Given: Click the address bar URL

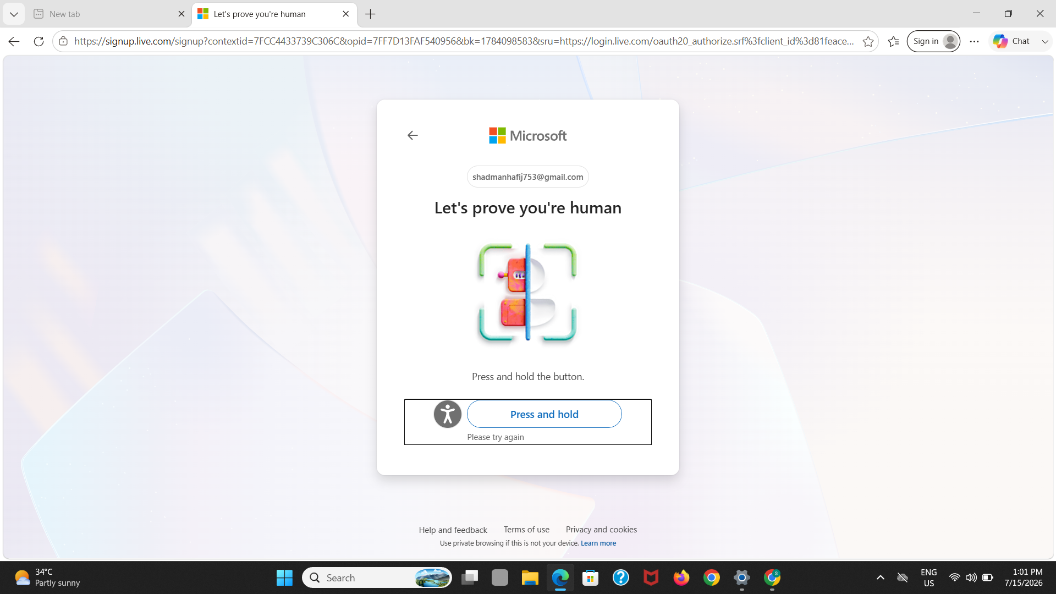Looking at the screenshot, I should pos(464,41).
